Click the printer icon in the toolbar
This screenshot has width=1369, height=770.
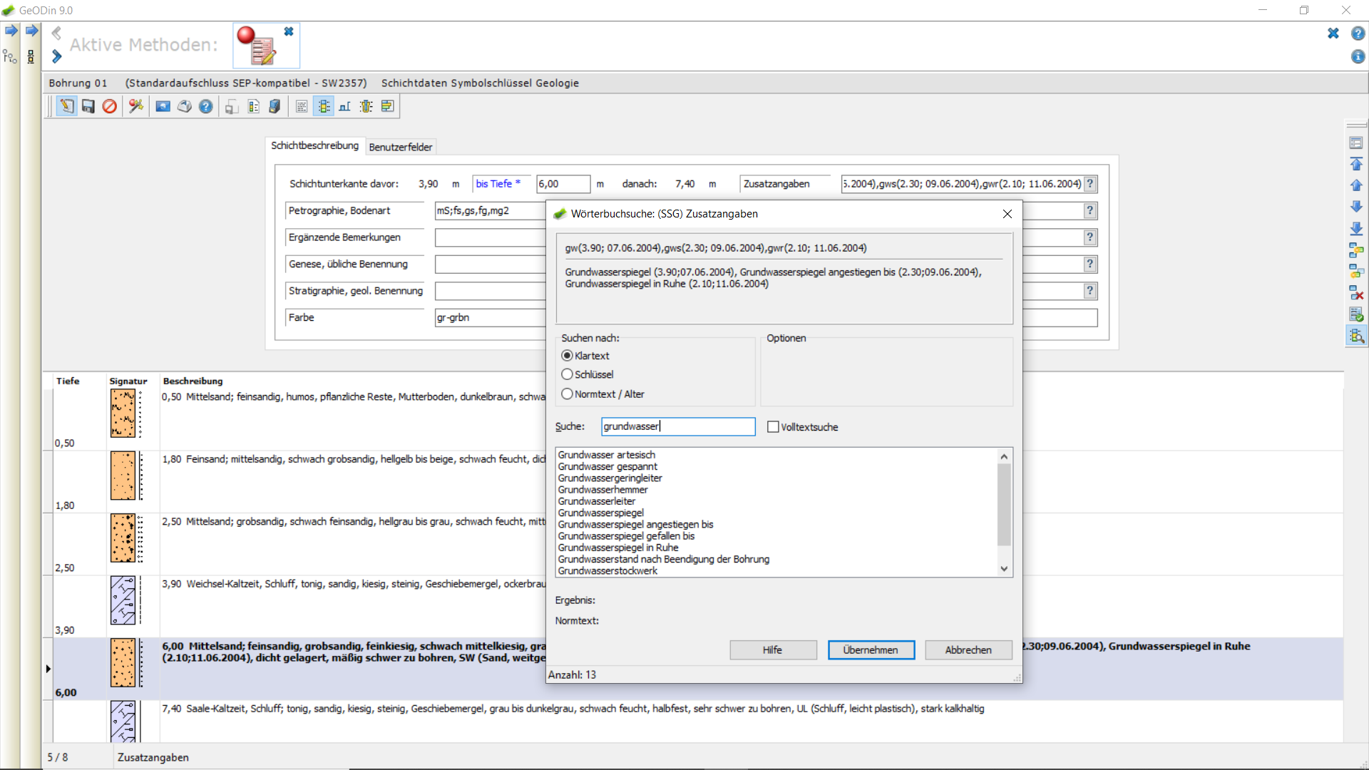185,106
